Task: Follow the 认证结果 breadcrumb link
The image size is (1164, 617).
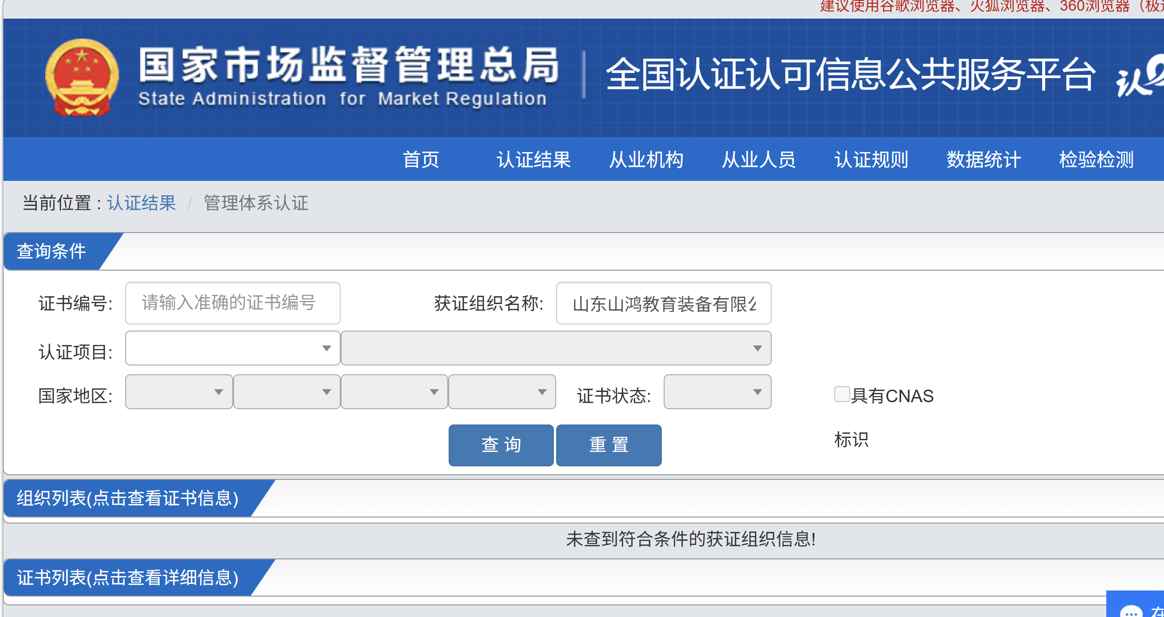Action: point(141,203)
